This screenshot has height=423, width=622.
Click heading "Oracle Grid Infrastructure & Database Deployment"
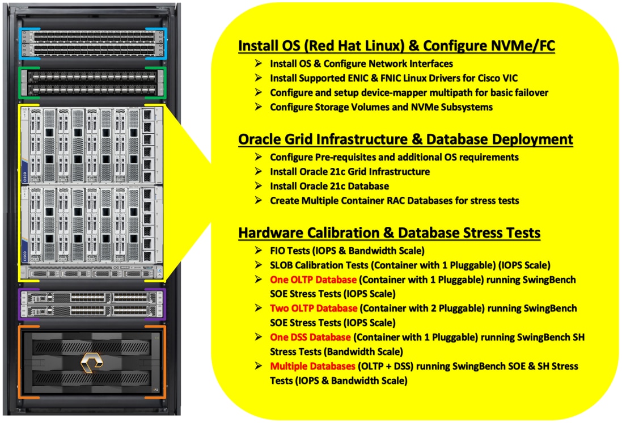405,139
